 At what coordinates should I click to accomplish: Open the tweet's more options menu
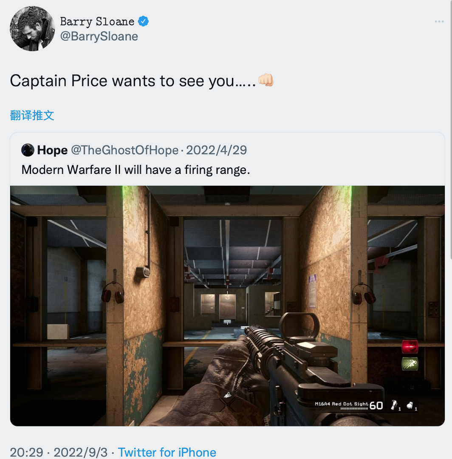coord(439,22)
